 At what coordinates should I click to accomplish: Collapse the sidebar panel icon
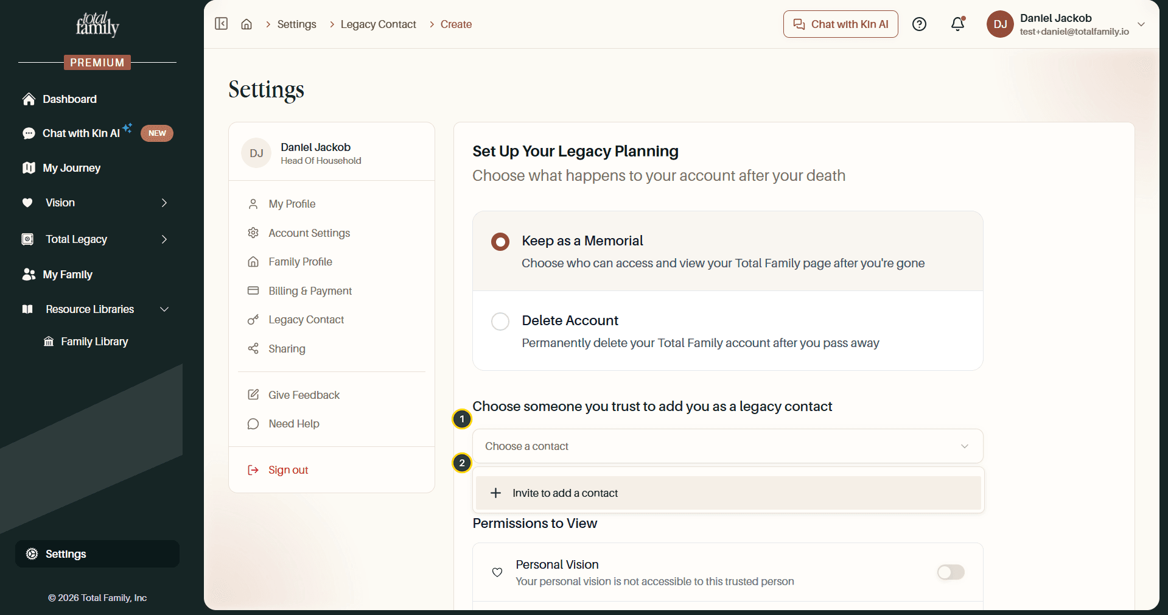(222, 24)
